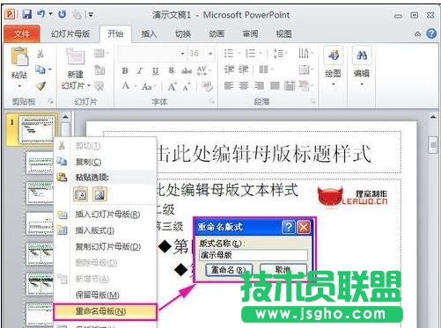Open the Columns dropdown in paragraph group
The height and width of the screenshot is (328, 441).
(266, 69)
